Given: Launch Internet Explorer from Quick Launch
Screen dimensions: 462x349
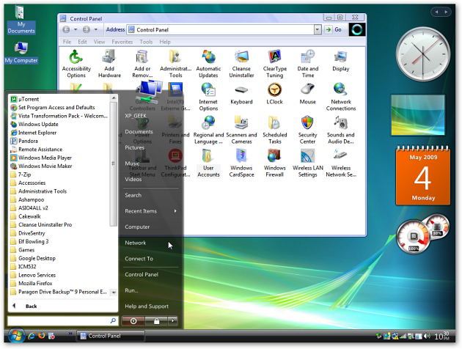Looking at the screenshot, I should pyautogui.click(x=32, y=336).
